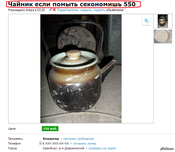Click the main kettle photo

tap(81, 69)
